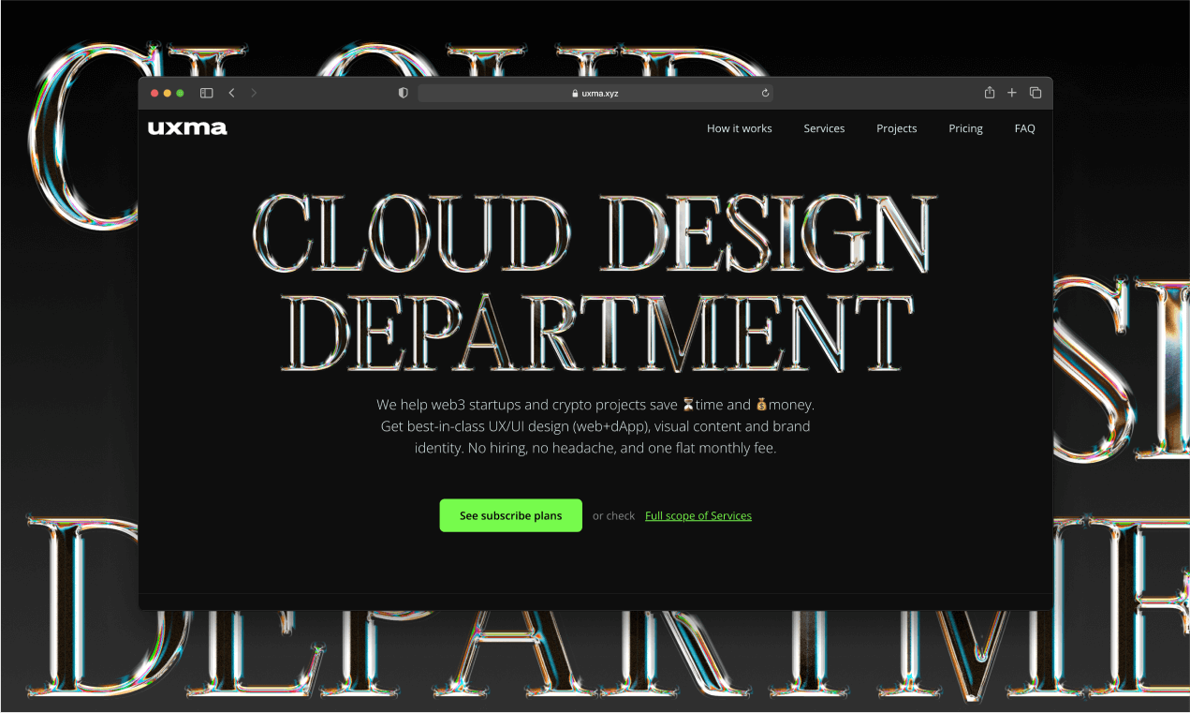Open the How it works menu item
The width and height of the screenshot is (1190, 713).
click(x=740, y=128)
